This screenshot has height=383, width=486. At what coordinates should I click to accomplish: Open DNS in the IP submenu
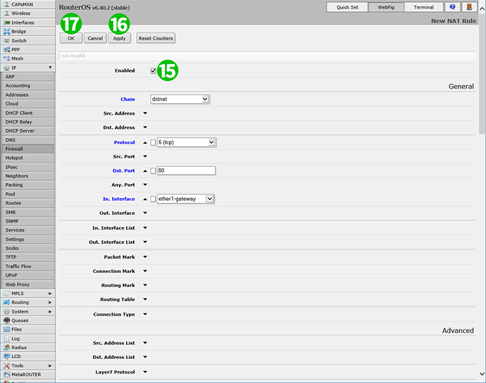pyautogui.click(x=28, y=139)
